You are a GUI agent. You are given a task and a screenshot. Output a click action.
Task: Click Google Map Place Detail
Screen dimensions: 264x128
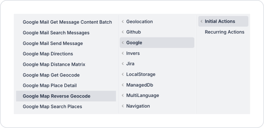click(50, 85)
